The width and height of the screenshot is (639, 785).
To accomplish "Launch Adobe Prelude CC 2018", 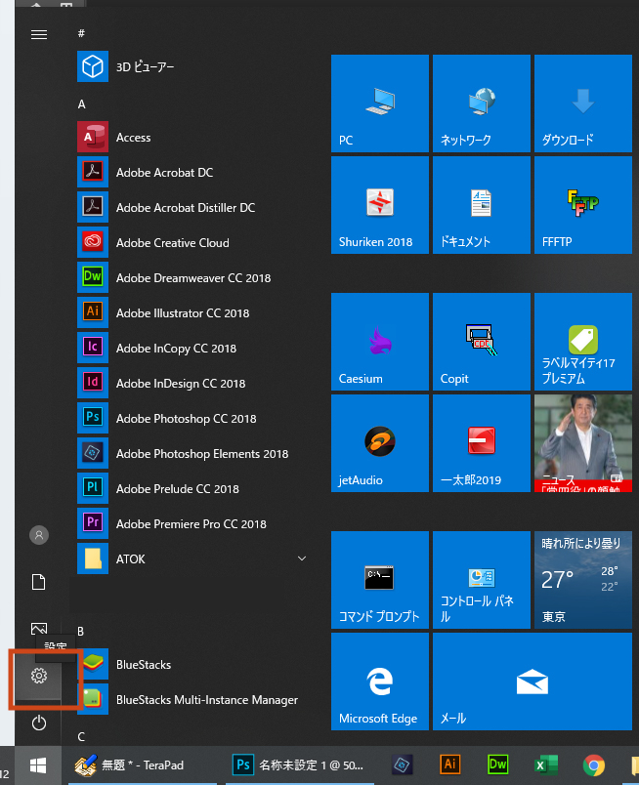I will 192,488.
